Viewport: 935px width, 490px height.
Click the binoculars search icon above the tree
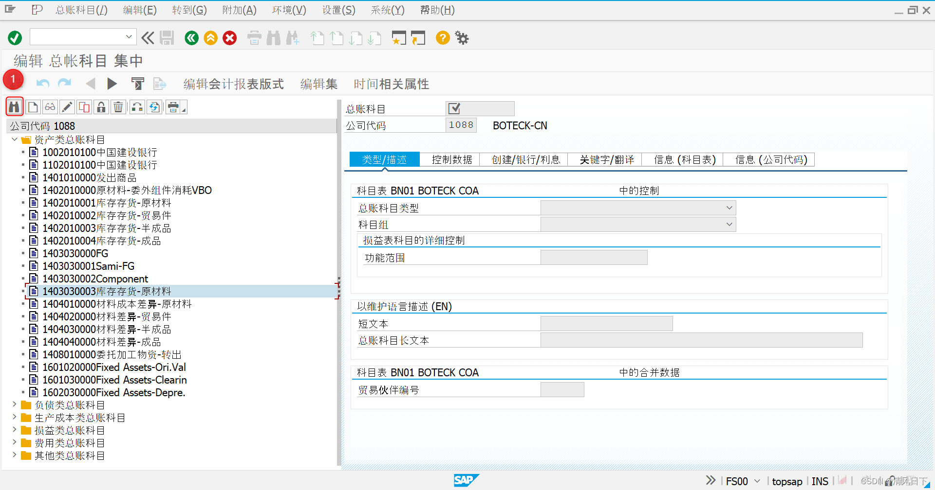[x=15, y=107]
